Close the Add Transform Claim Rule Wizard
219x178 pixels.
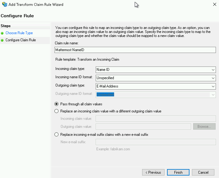tap(214, 4)
